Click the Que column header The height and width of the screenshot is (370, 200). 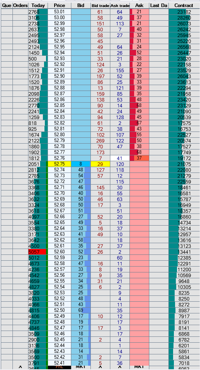[7, 5]
